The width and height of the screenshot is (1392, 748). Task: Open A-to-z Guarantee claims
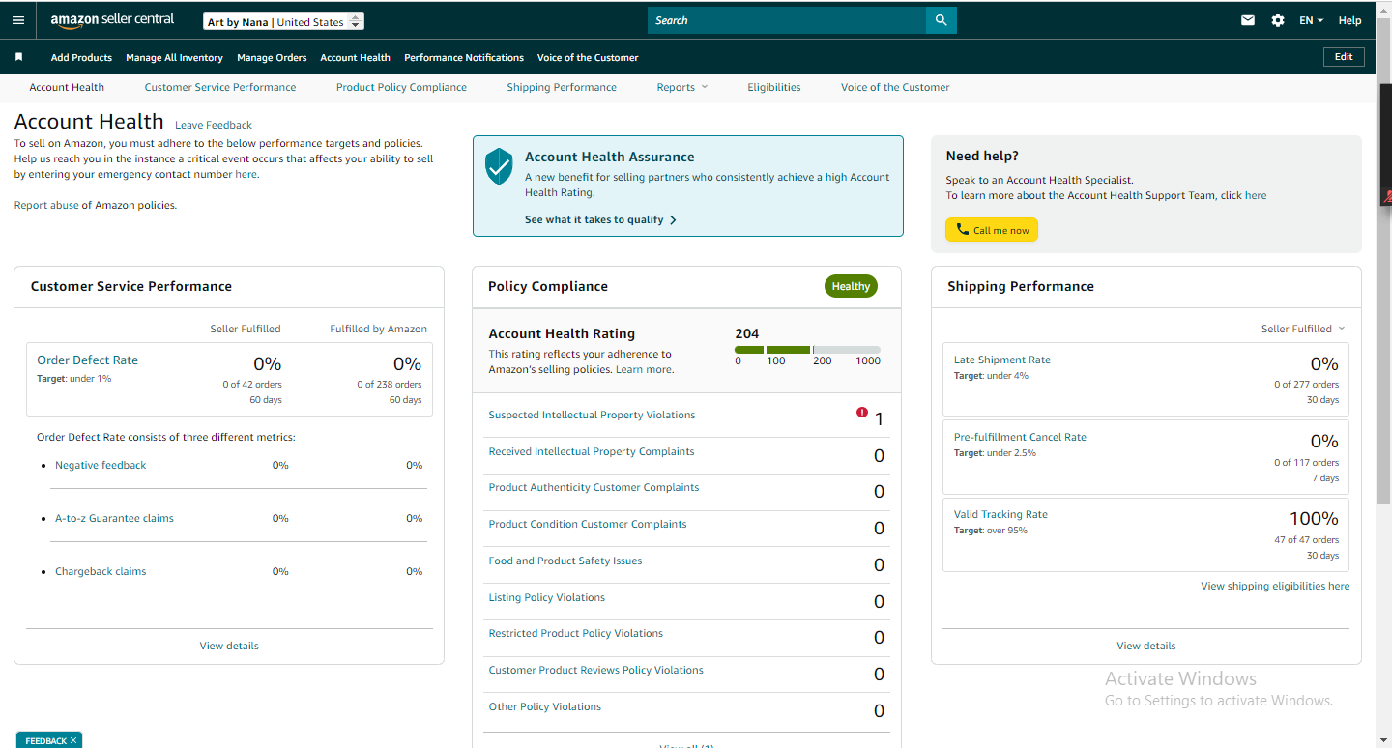point(114,518)
